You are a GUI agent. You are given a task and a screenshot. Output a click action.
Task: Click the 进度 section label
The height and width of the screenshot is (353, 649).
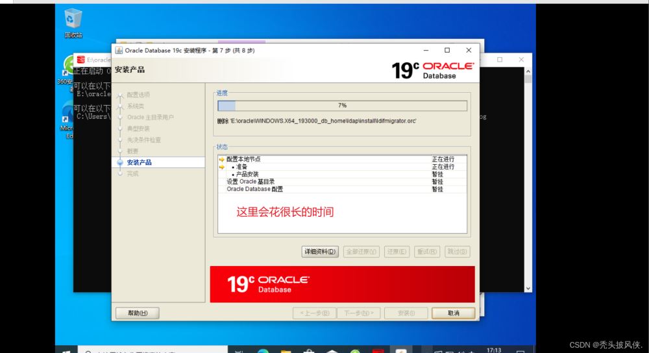click(x=222, y=93)
